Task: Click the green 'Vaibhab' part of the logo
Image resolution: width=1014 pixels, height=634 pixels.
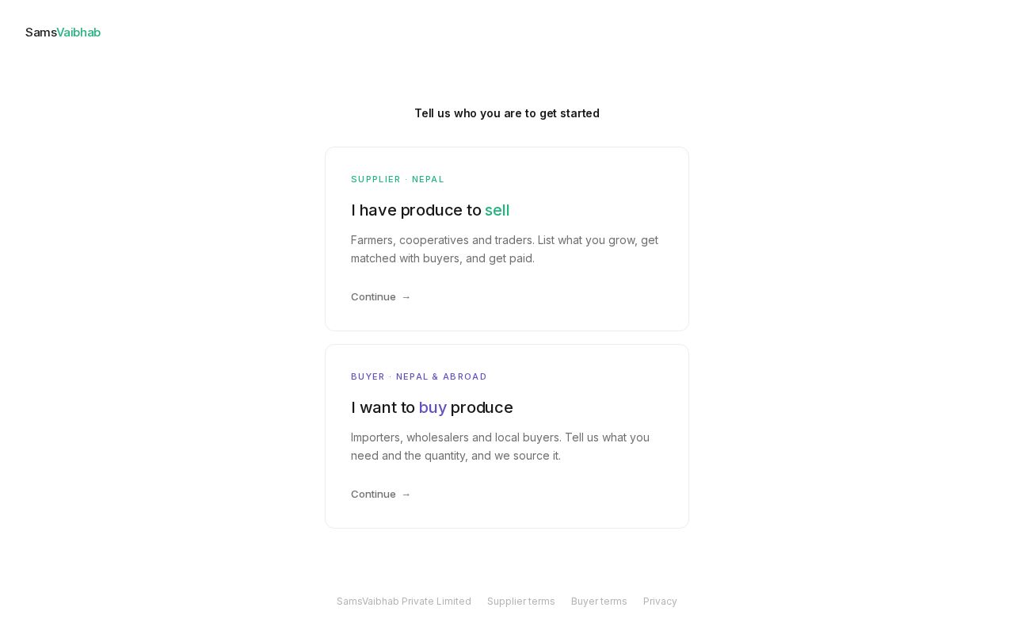Action: 78,32
